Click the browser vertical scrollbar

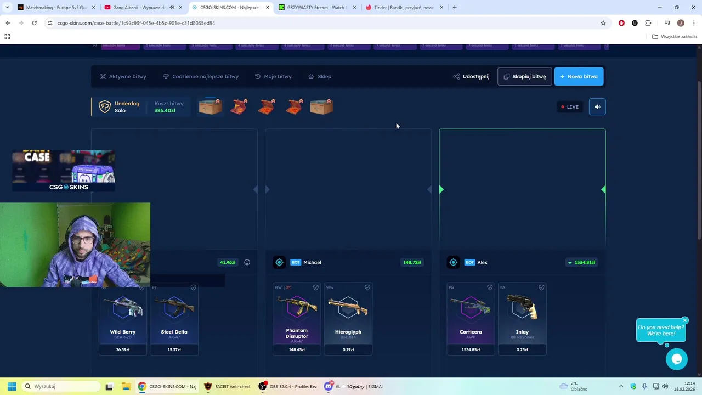pos(699,159)
